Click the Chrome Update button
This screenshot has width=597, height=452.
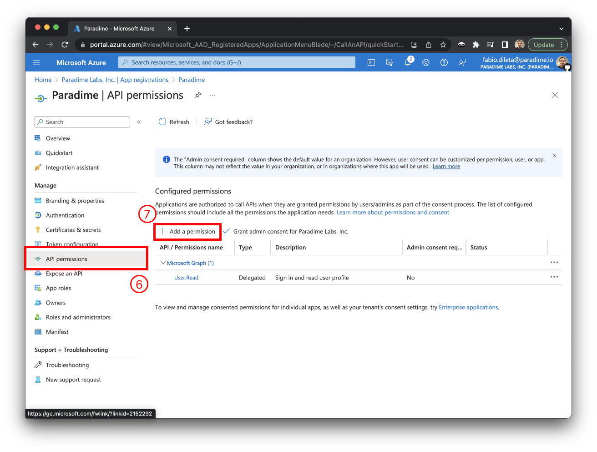(548, 45)
